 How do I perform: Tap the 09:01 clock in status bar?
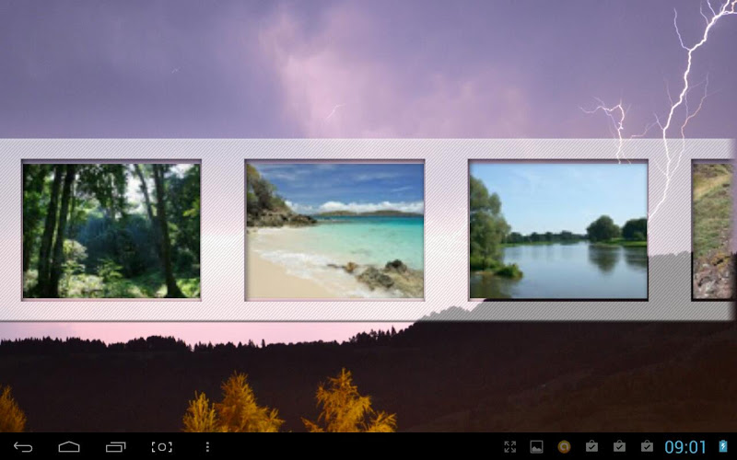pyautogui.click(x=685, y=447)
